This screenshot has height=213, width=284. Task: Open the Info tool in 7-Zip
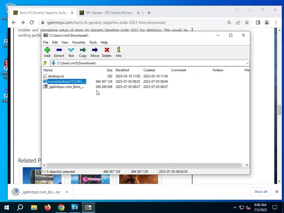pyautogui.click(x=118, y=52)
